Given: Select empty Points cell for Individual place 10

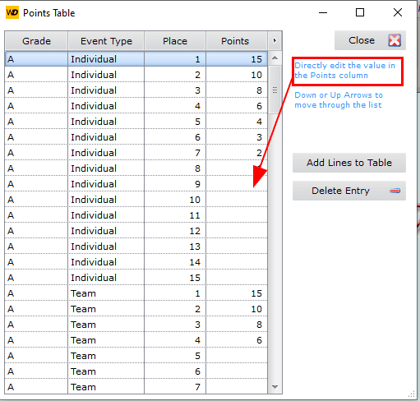Looking at the screenshot, I should (x=237, y=200).
